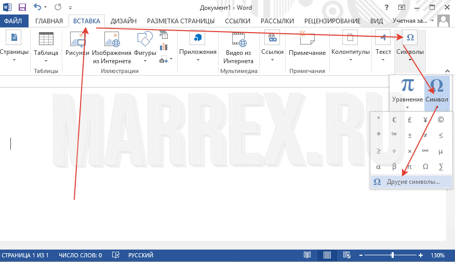The height and width of the screenshot is (262, 455).
Task: Click the Redo arrow icon
Action: (x=58, y=7)
